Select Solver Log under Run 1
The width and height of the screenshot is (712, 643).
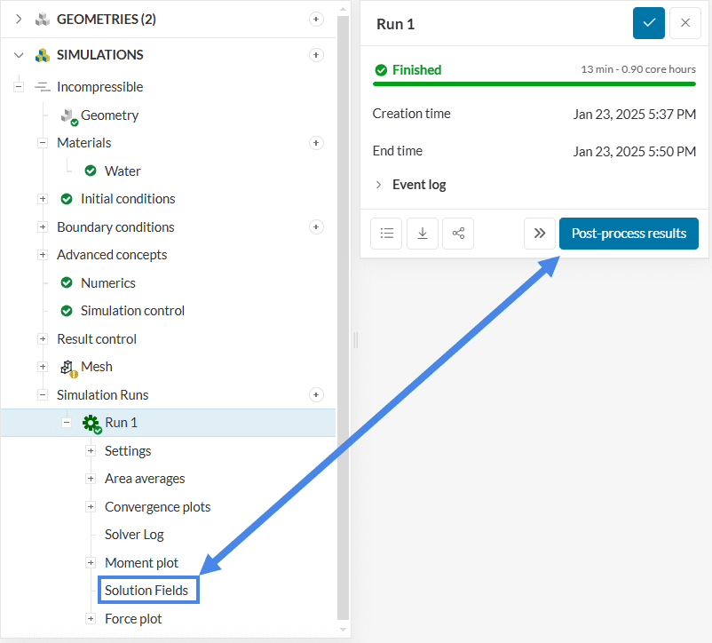click(x=134, y=535)
